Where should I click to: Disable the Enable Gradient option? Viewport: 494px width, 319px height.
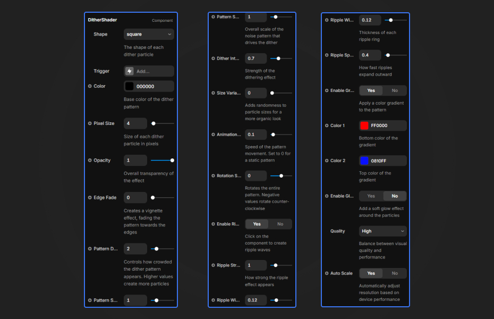click(x=395, y=90)
